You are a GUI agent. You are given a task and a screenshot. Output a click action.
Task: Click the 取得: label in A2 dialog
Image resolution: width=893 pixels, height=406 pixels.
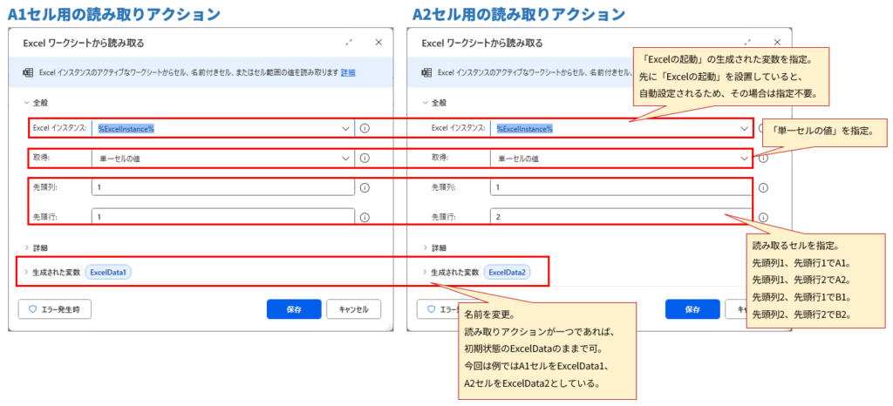point(440,159)
